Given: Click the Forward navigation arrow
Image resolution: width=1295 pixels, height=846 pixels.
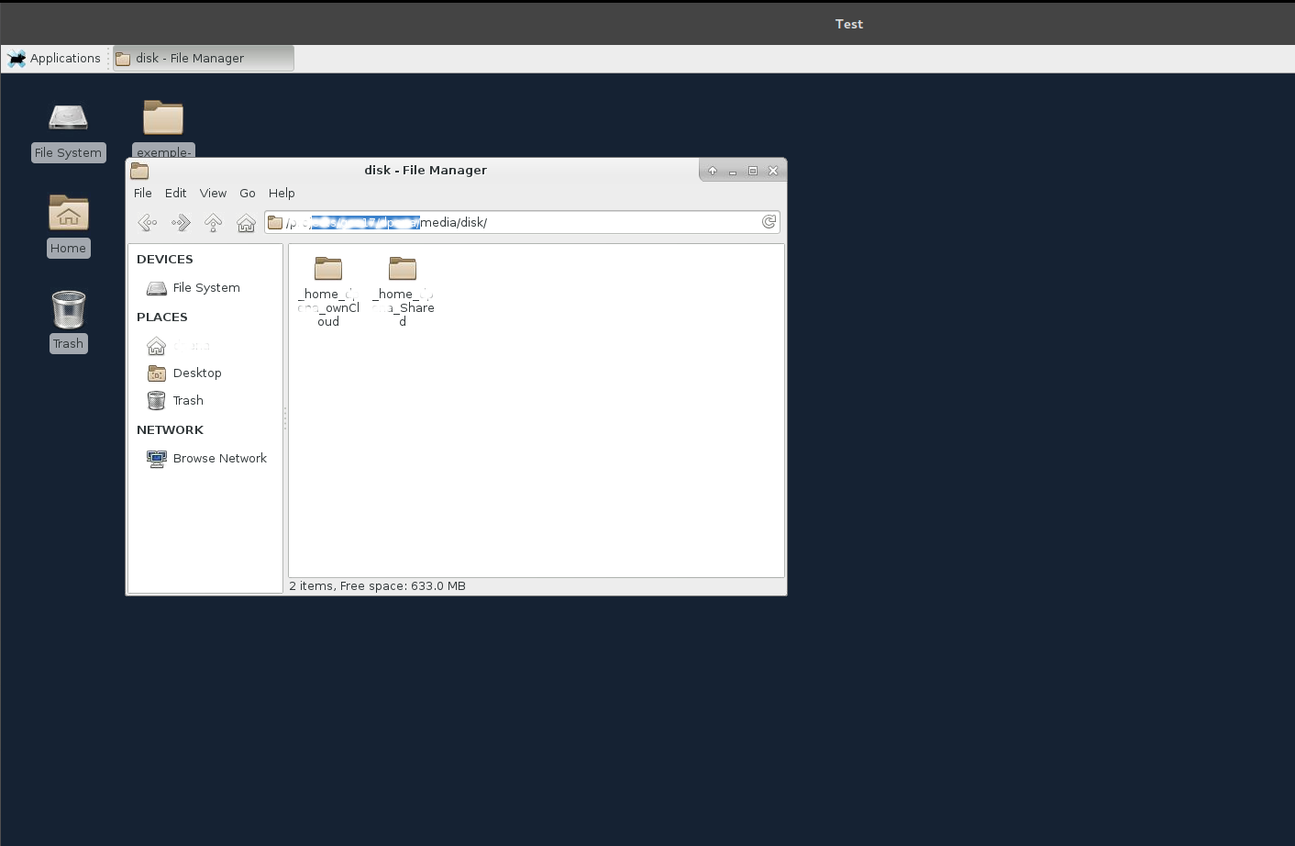Looking at the screenshot, I should coord(180,222).
